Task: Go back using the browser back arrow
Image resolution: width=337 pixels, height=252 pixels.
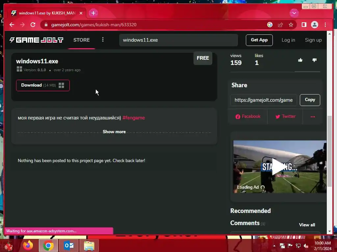Action: (12, 25)
